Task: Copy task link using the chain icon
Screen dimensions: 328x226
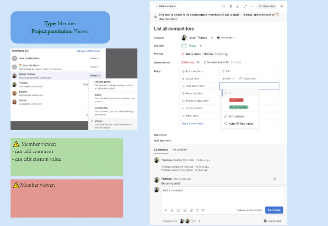Action: pos(237,6)
